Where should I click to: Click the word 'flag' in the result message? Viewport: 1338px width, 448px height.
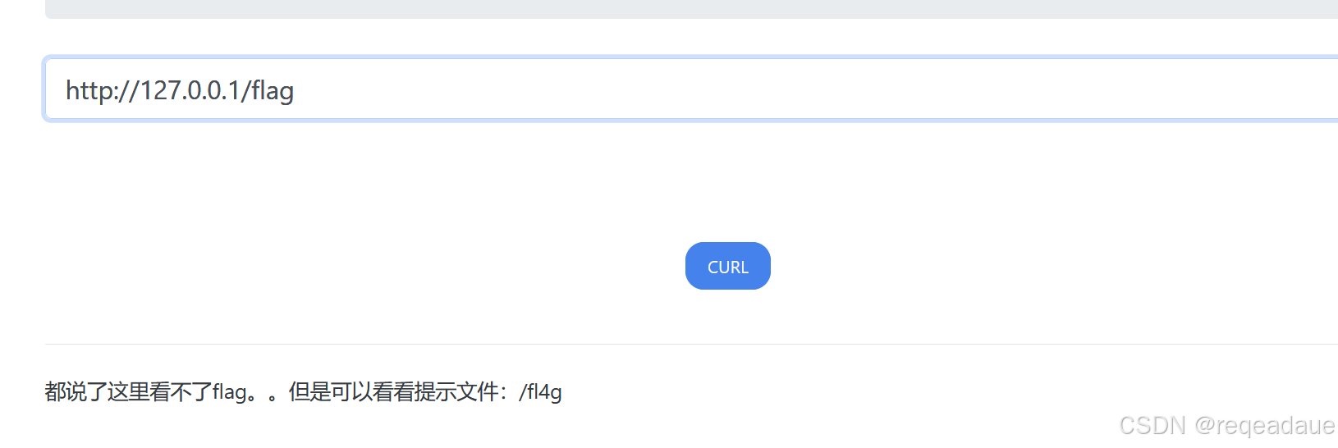tap(229, 392)
